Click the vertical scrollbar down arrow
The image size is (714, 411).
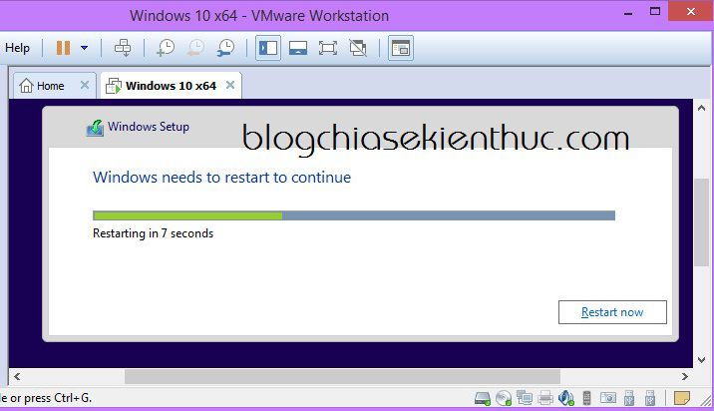(701, 360)
